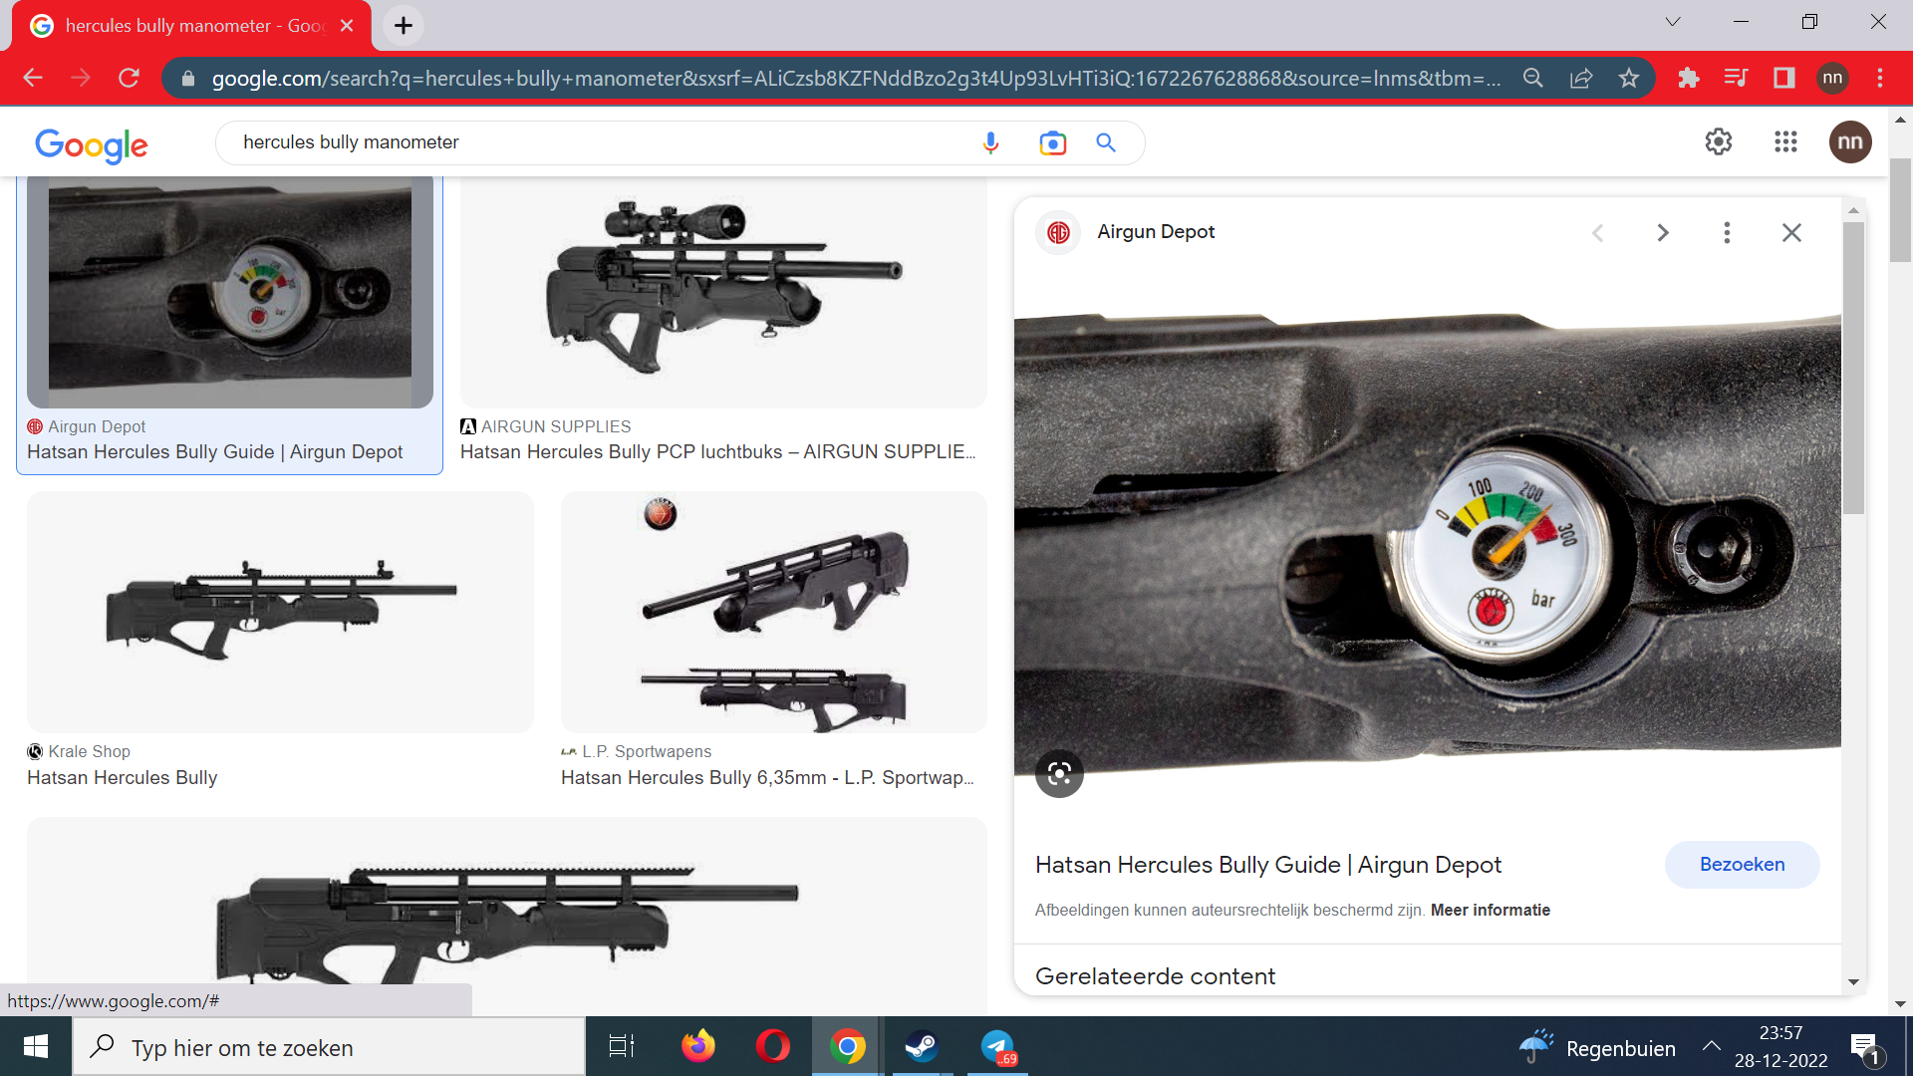
Task: Search inside the image with Lens icon
Action: click(1059, 773)
